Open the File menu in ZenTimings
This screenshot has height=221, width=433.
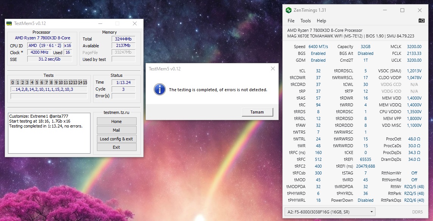click(291, 21)
